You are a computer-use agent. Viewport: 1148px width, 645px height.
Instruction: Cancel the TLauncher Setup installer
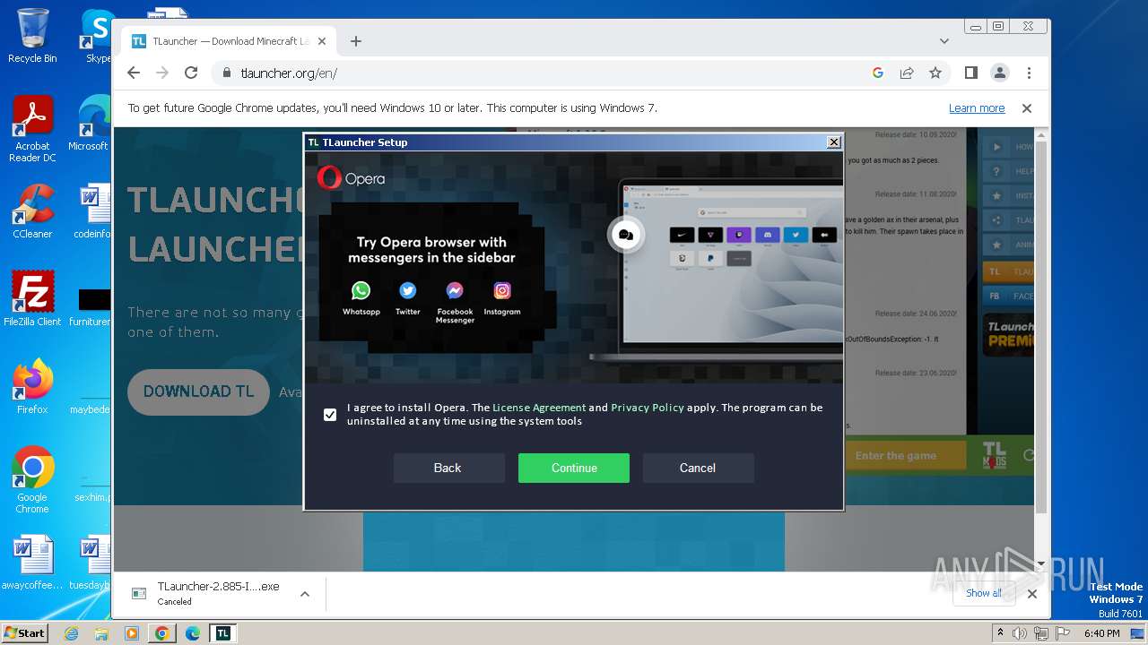698,468
